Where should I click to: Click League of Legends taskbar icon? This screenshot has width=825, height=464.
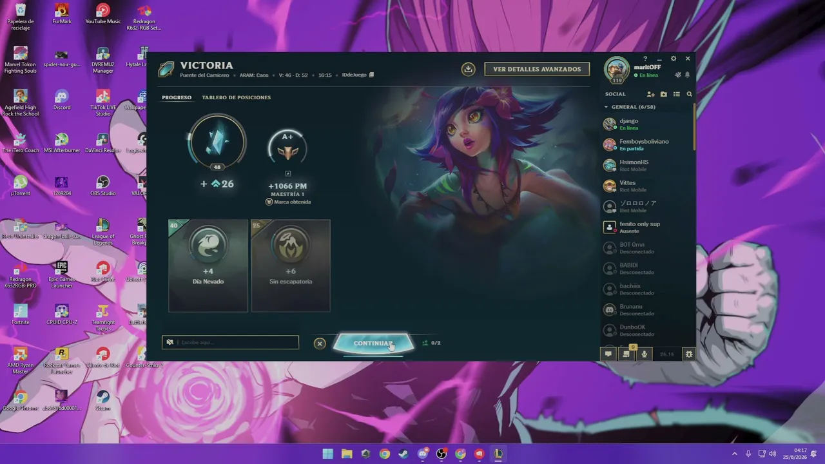(x=498, y=454)
